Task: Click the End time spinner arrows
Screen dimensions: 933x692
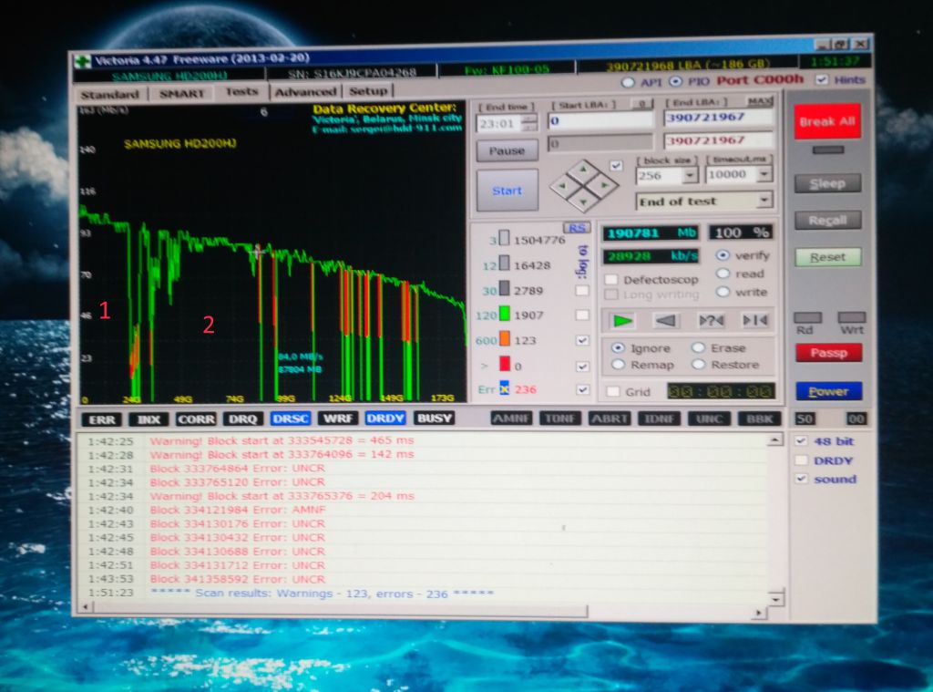Action: (x=528, y=123)
